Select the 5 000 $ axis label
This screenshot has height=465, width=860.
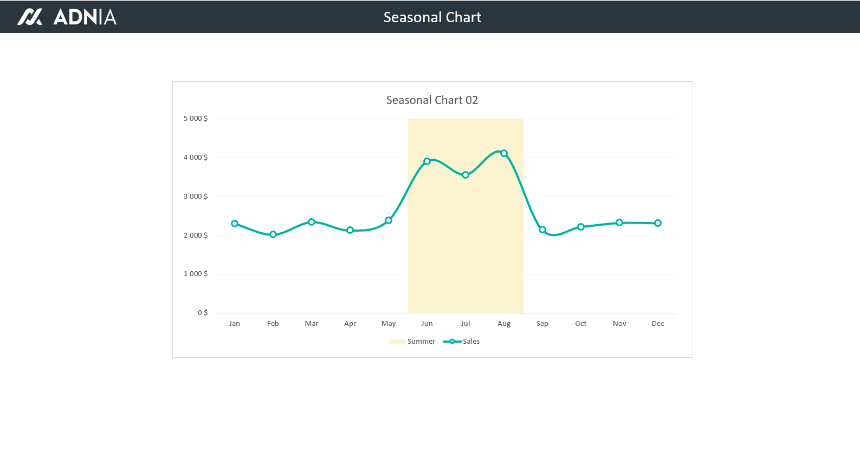pyautogui.click(x=196, y=119)
